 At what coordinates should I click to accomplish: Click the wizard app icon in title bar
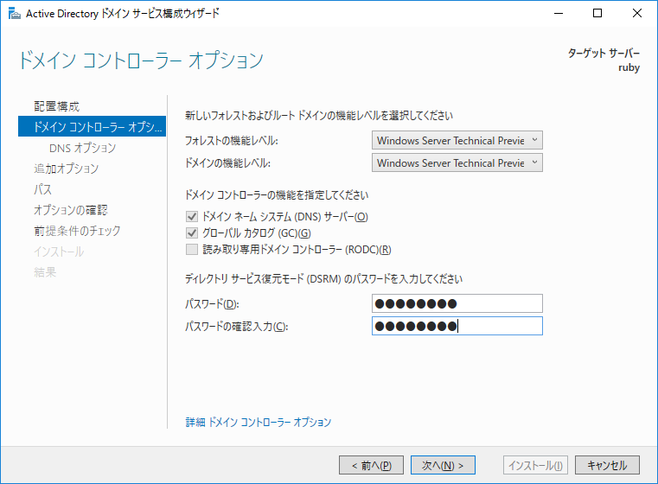15,14
